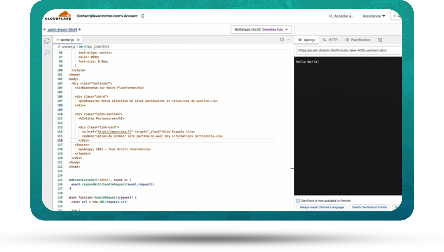The image size is (444, 252).
Task: Switch to the HTTP tab
Action: (330, 40)
